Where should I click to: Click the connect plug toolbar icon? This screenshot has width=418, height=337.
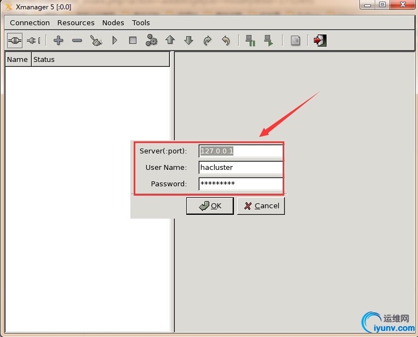(x=15, y=41)
